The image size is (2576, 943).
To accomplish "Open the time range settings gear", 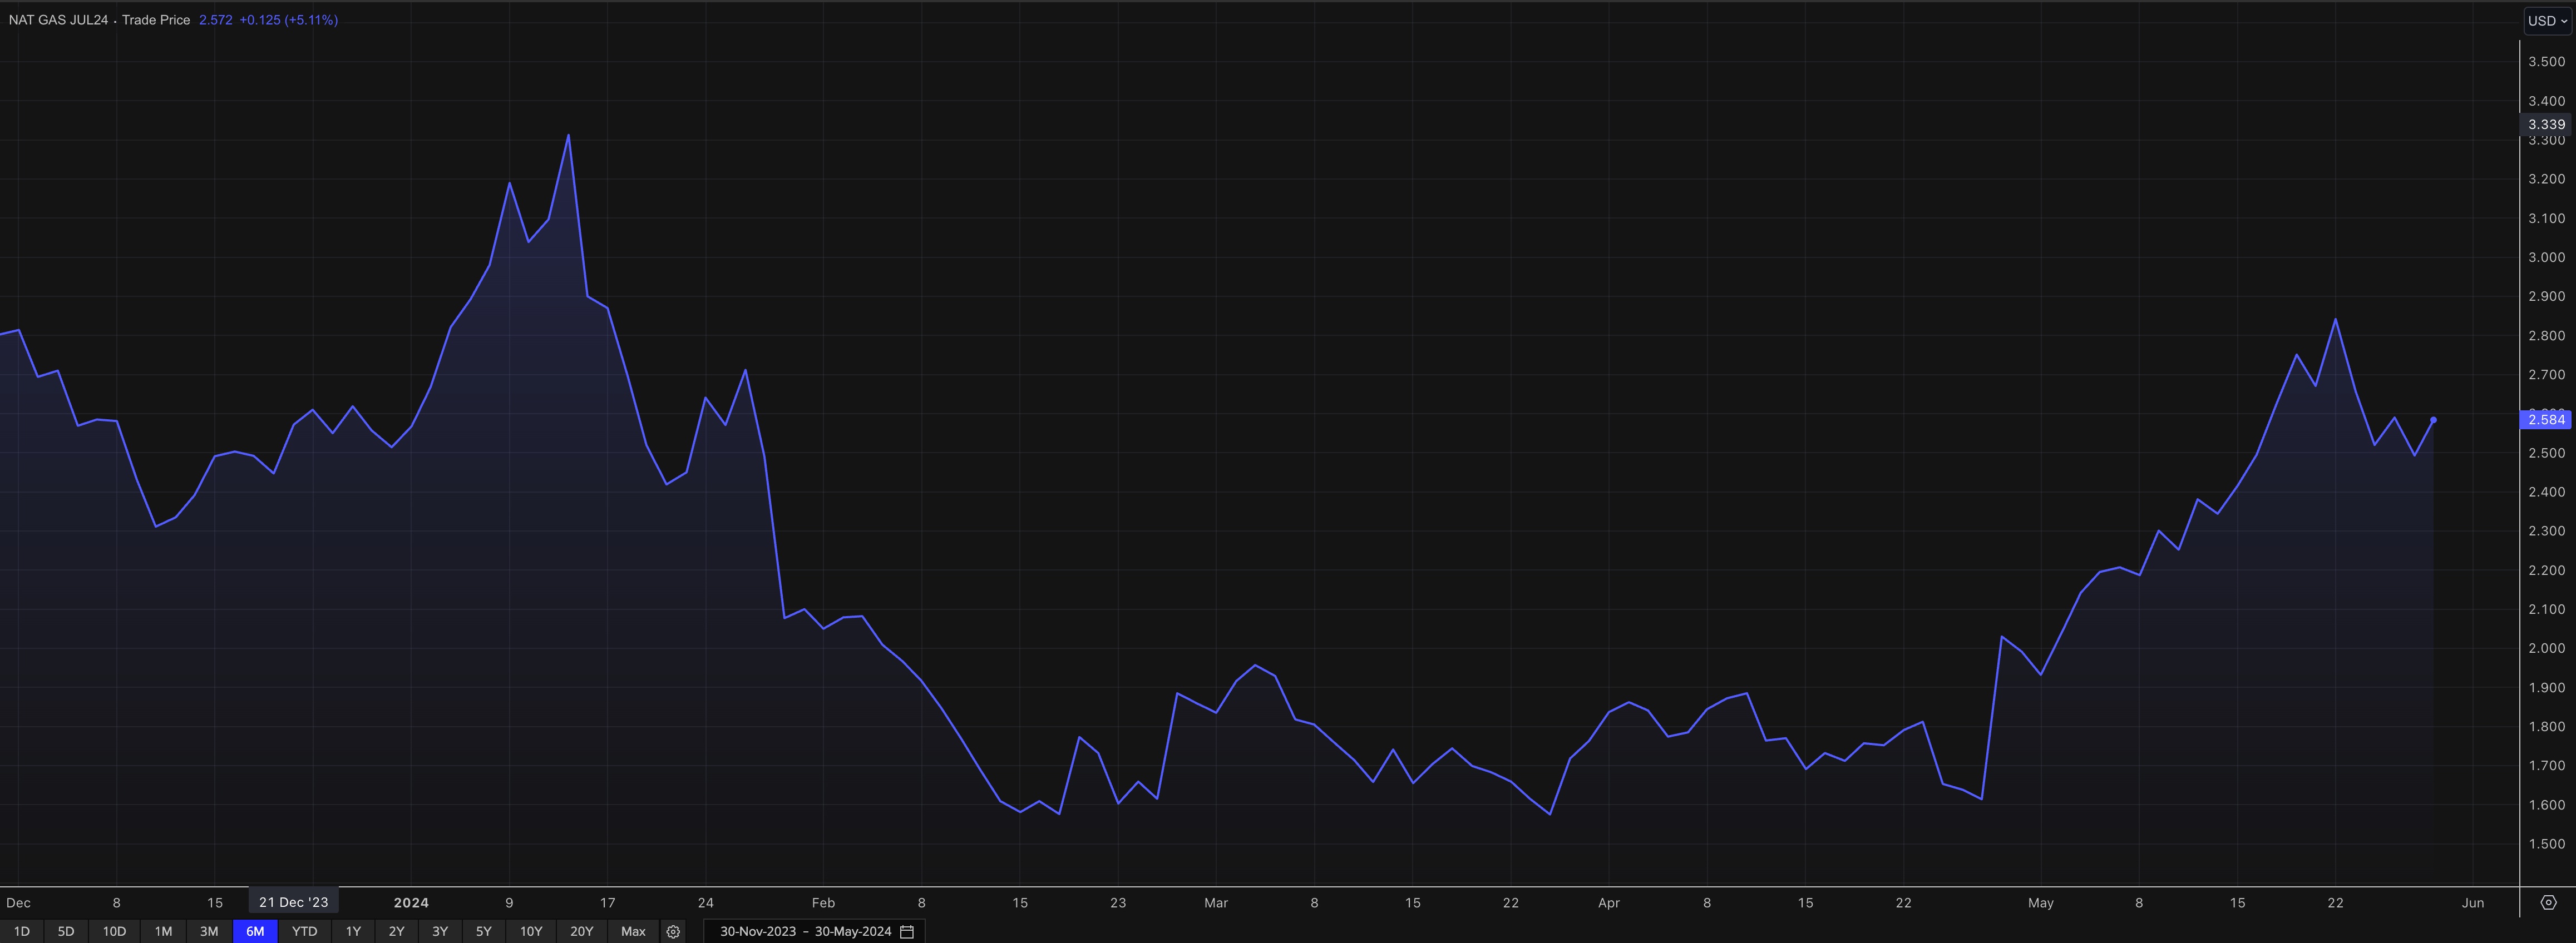I will tap(673, 931).
